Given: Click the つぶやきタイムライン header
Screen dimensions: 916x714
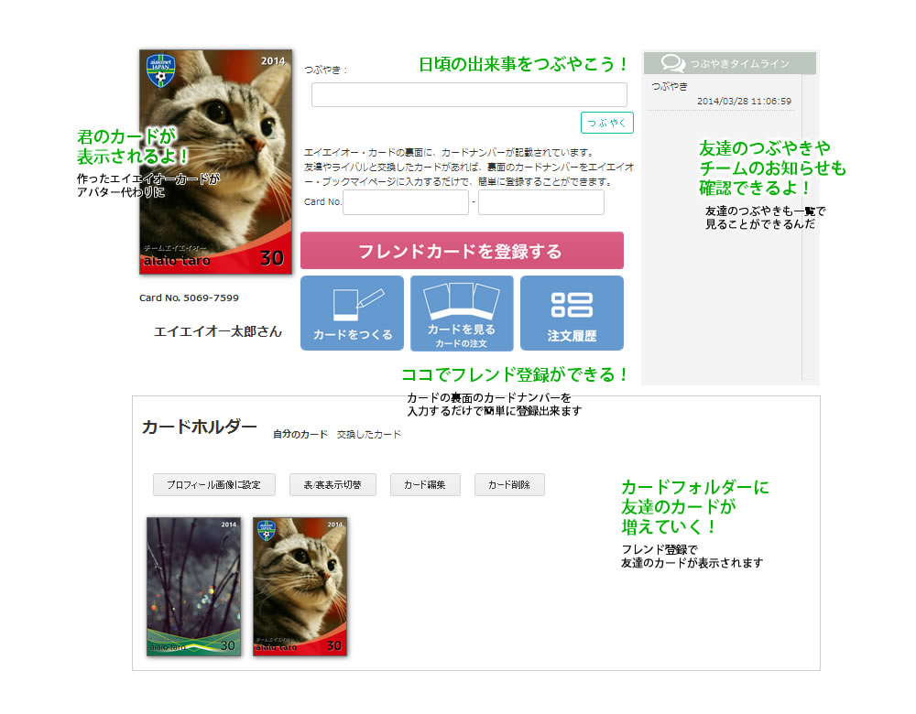Looking at the screenshot, I should pos(730,63).
